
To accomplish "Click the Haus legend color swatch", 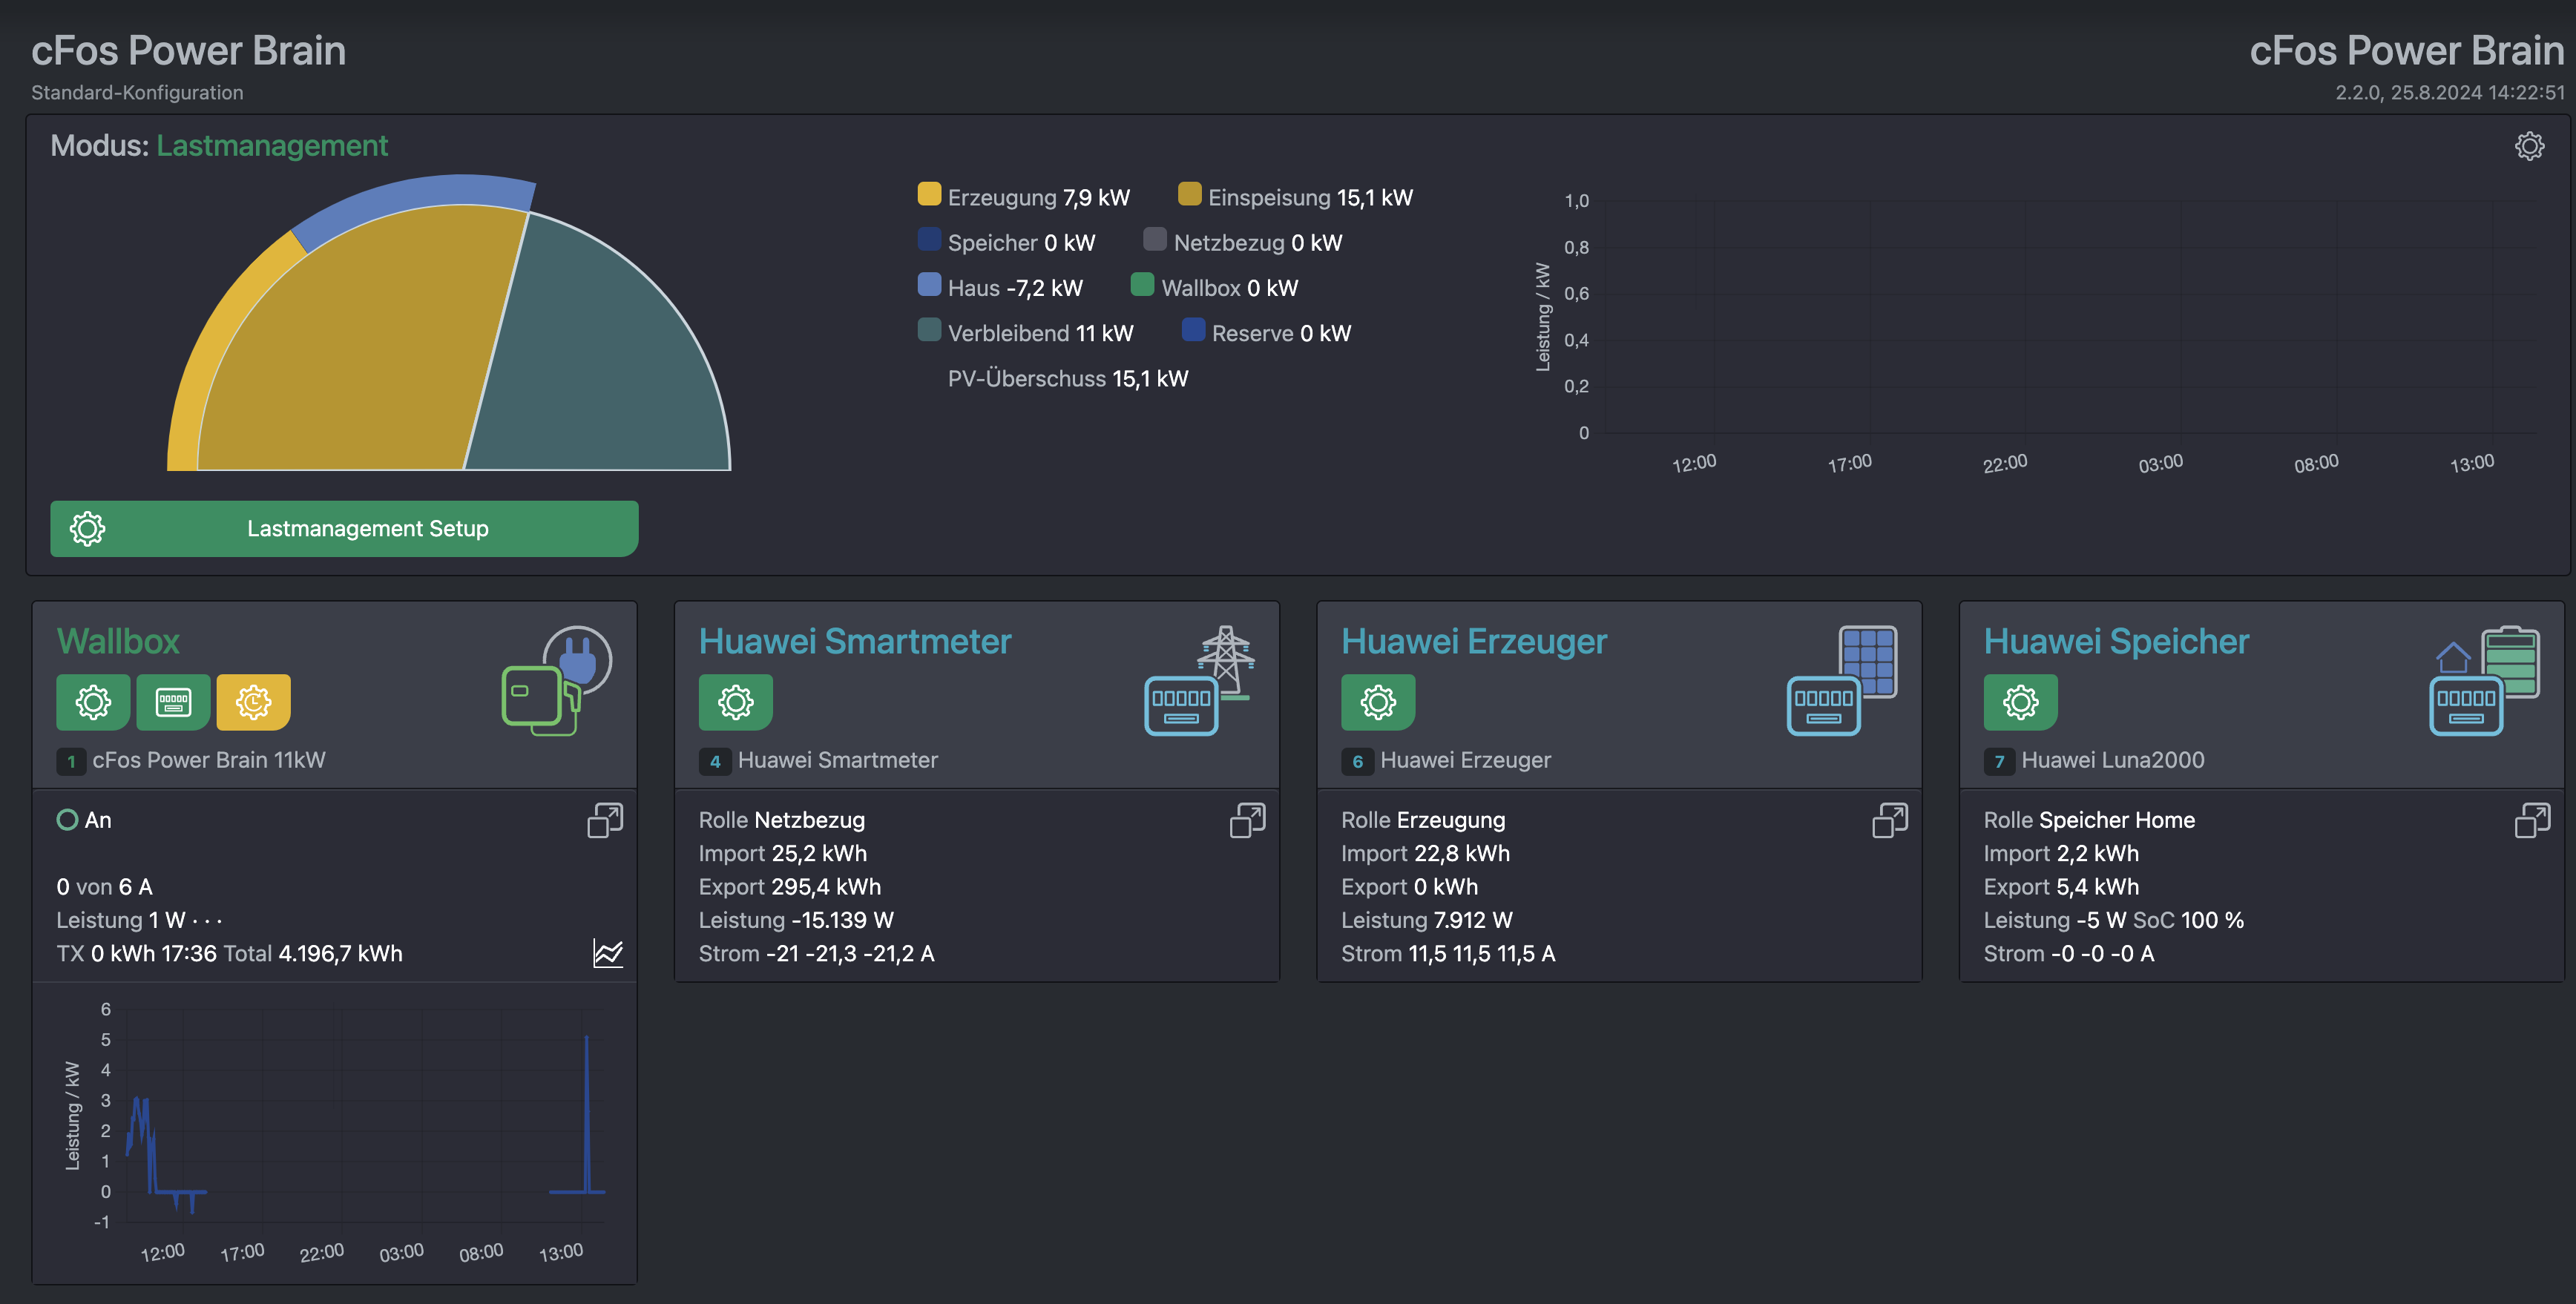I will (x=929, y=285).
